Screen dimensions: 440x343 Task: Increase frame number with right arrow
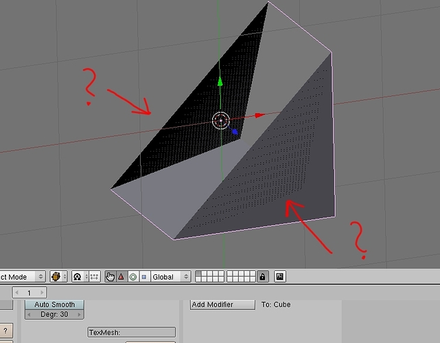click(x=42, y=292)
